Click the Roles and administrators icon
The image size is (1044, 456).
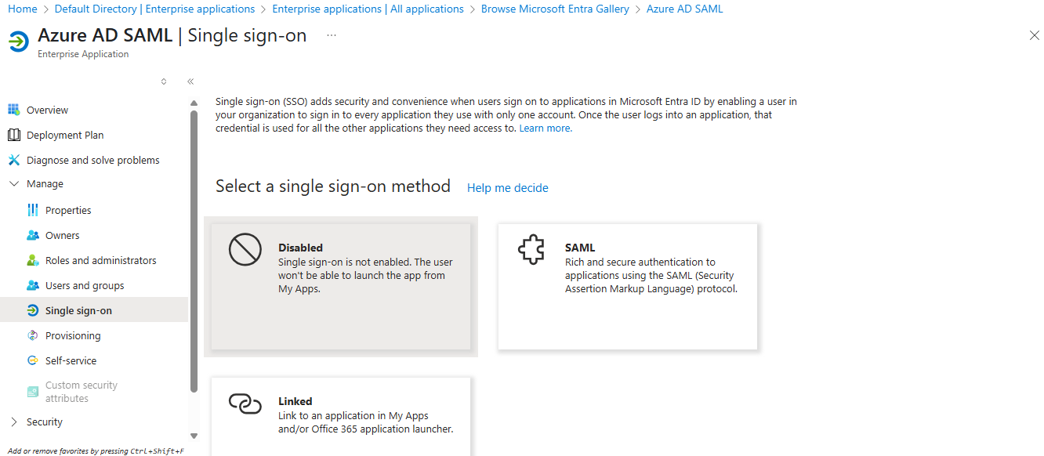pos(32,260)
